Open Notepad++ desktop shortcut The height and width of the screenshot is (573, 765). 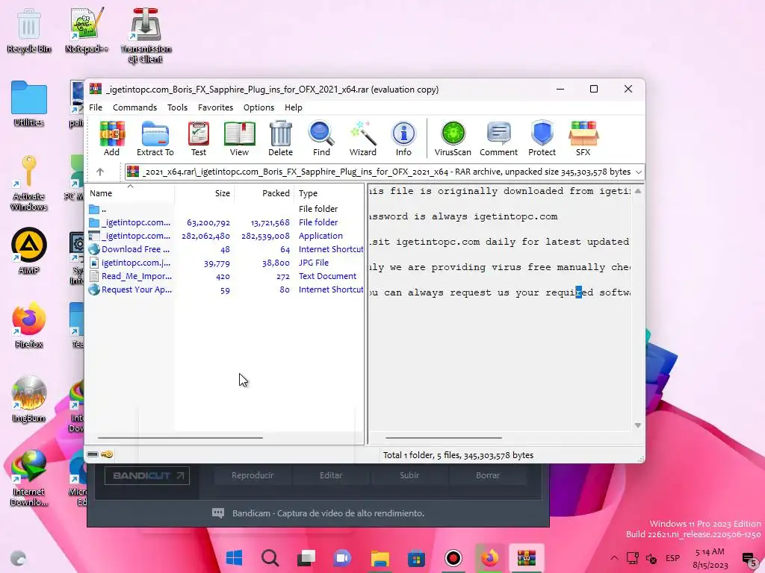click(87, 30)
